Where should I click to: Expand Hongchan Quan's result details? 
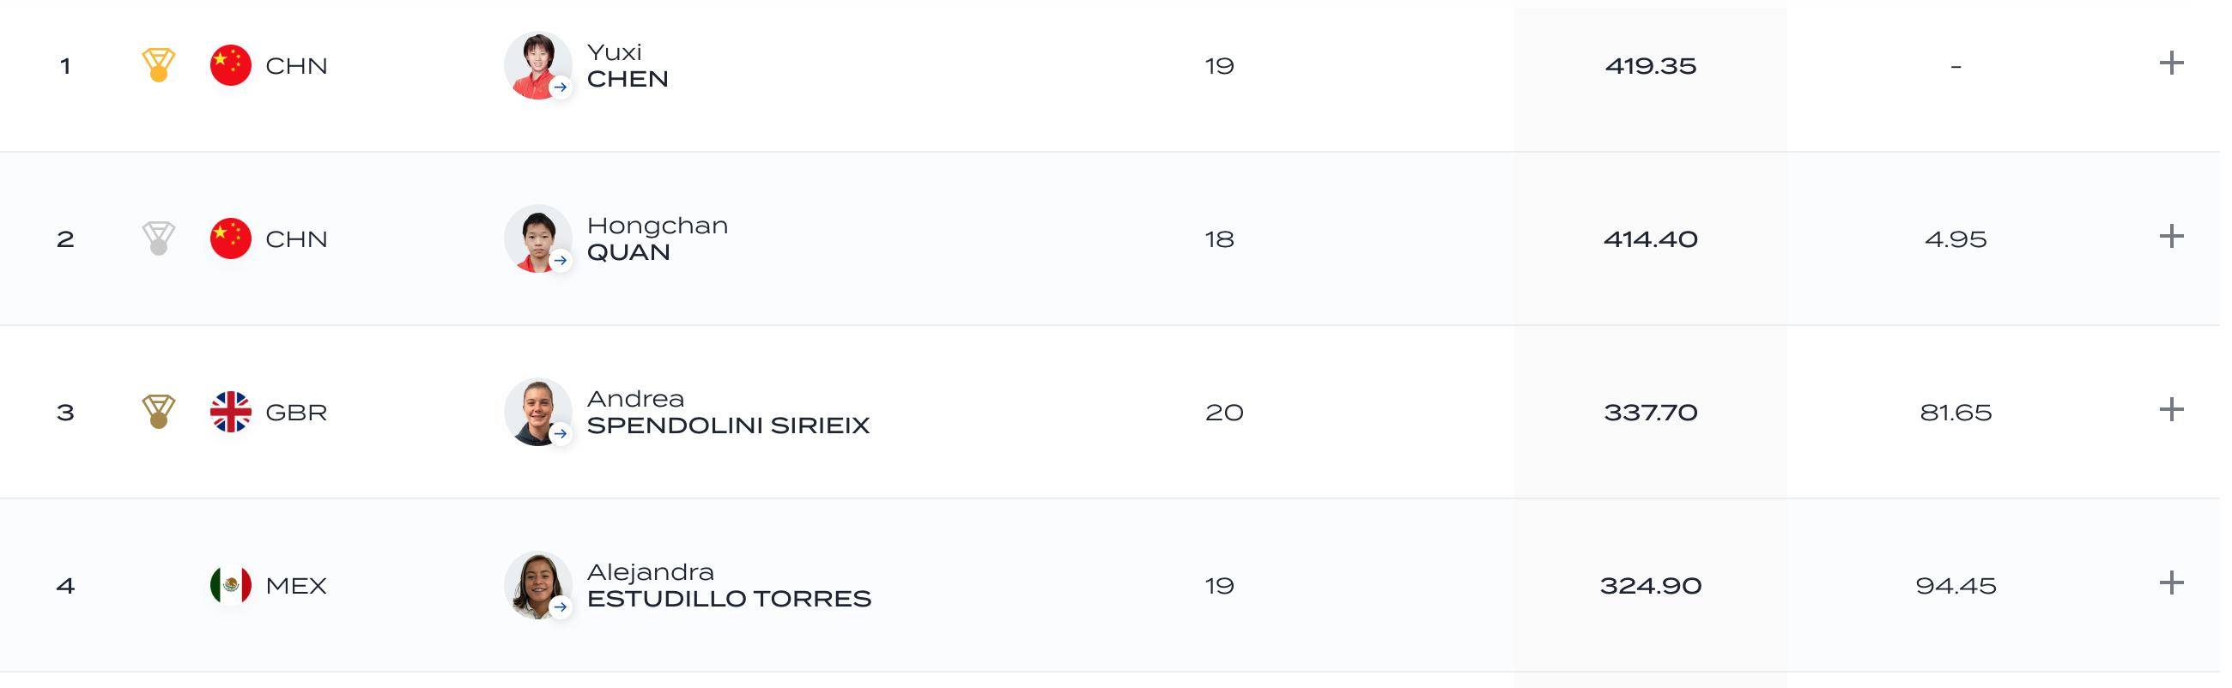[2170, 236]
